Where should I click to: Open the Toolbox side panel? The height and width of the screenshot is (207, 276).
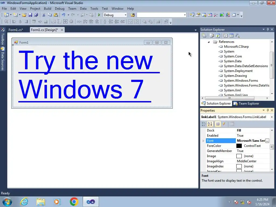point(2,37)
